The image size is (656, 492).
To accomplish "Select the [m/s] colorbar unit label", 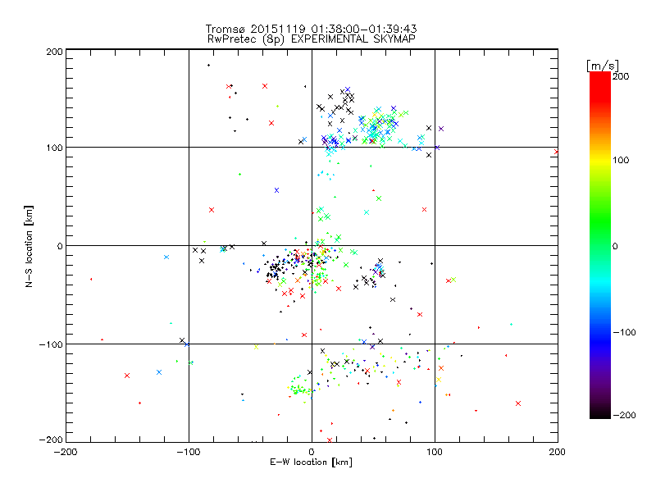I will [603, 66].
